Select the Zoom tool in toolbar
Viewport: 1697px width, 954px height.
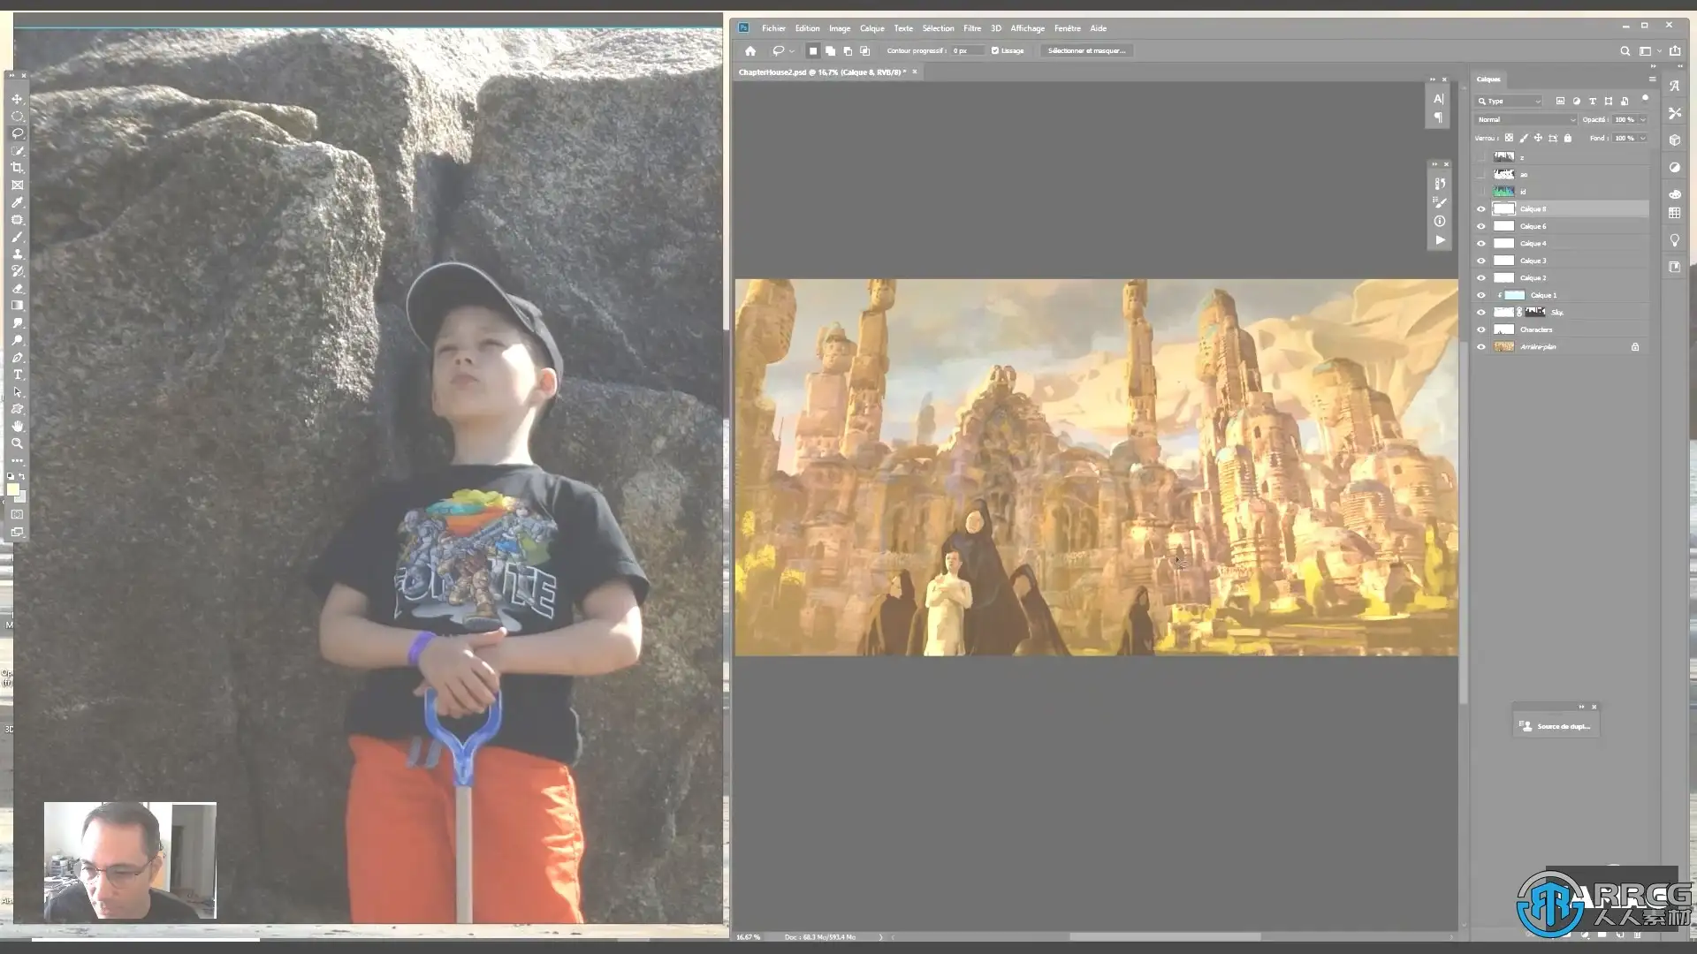(x=17, y=443)
